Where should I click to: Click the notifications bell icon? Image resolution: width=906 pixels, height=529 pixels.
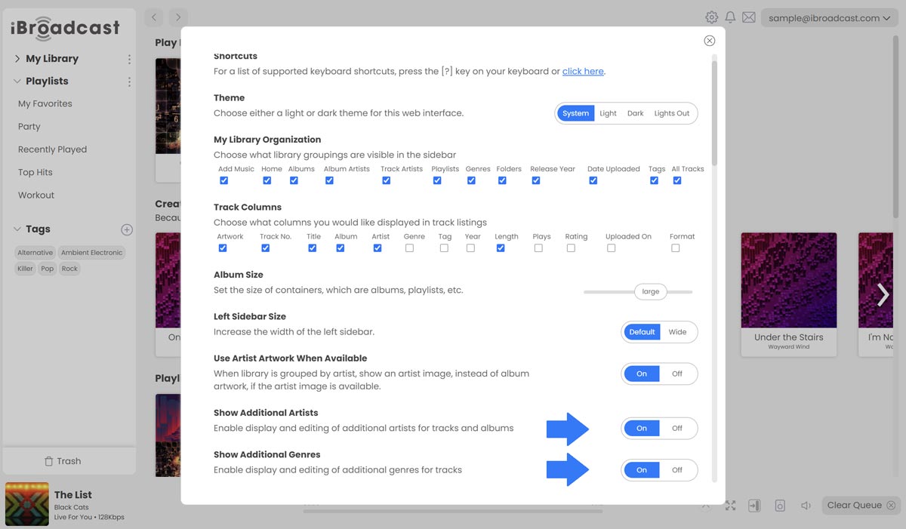pyautogui.click(x=730, y=17)
